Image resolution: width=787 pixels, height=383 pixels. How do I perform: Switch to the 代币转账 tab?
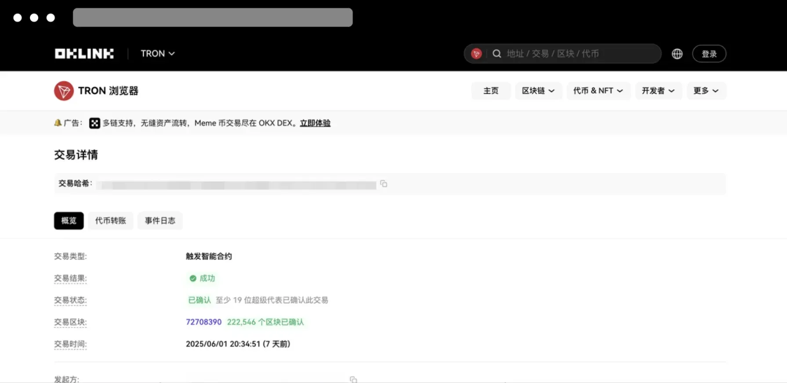(x=111, y=220)
